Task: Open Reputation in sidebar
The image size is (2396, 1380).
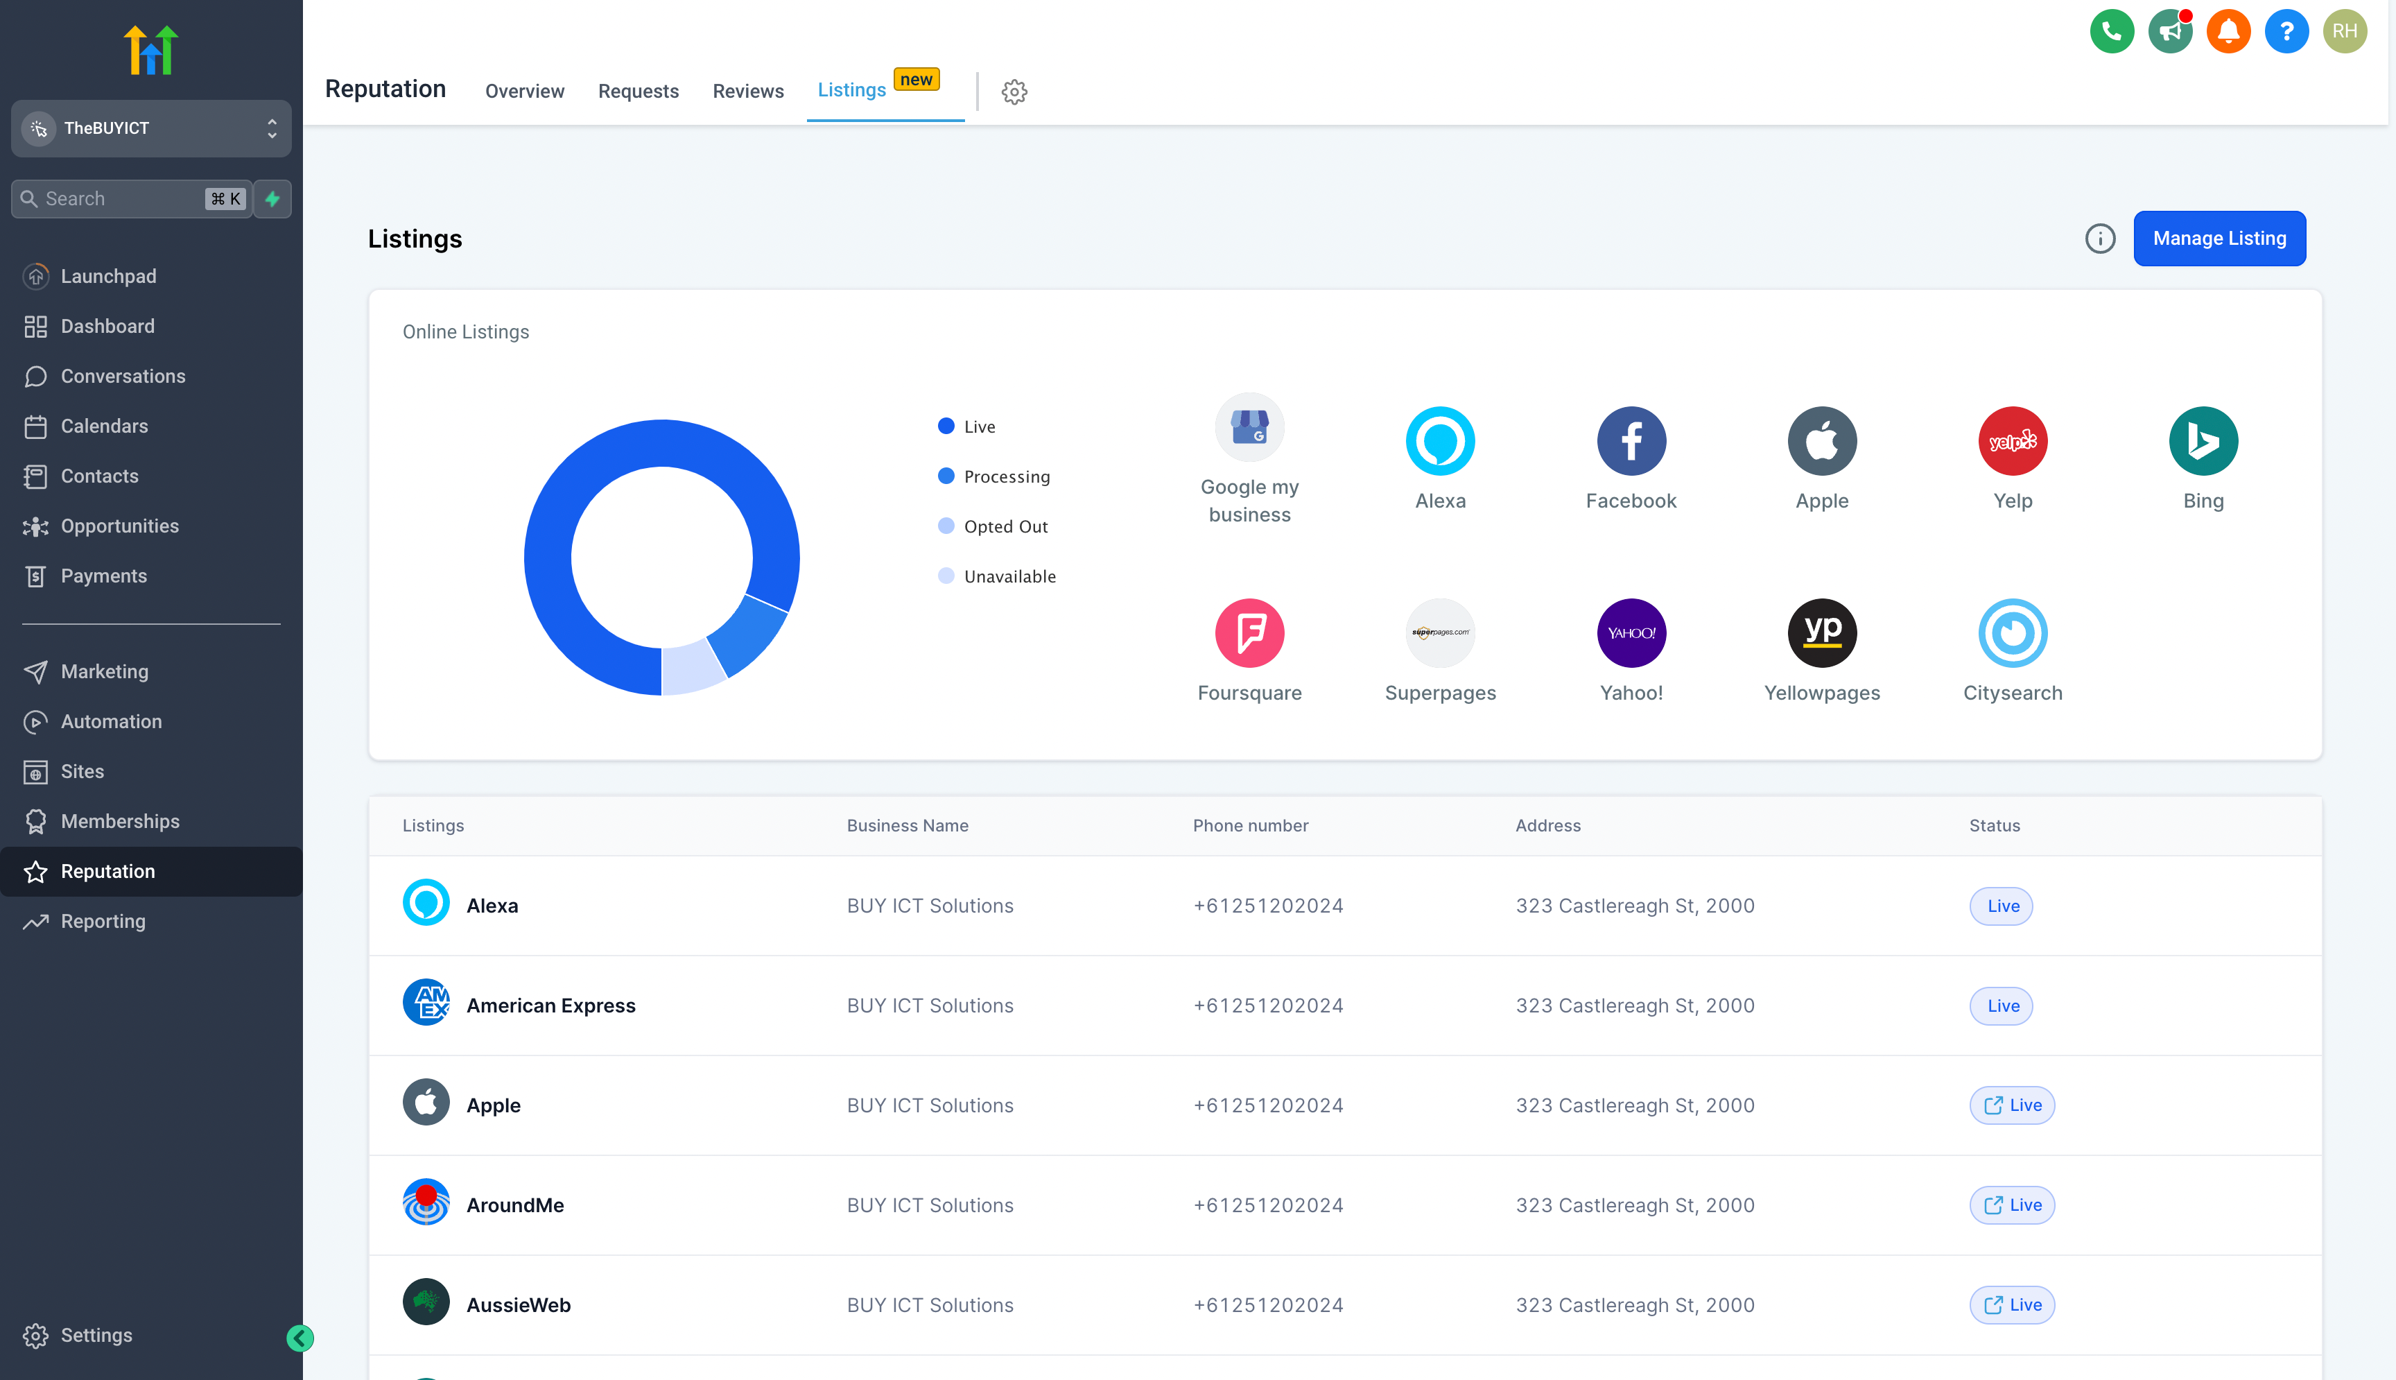Action: click(x=152, y=871)
